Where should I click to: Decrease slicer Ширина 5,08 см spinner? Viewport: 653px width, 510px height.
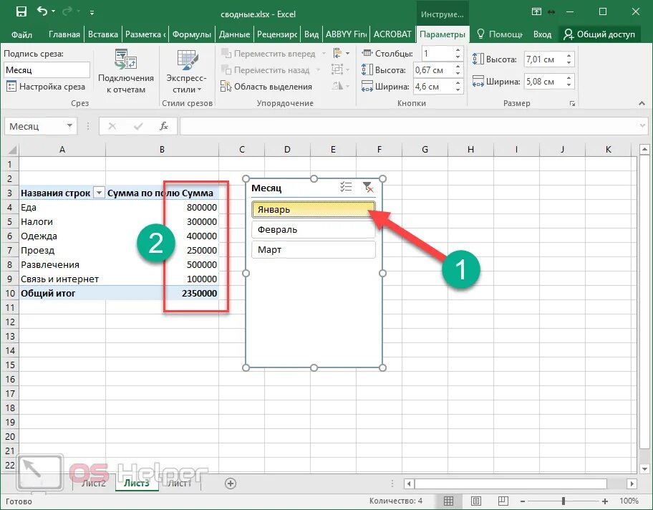point(569,85)
